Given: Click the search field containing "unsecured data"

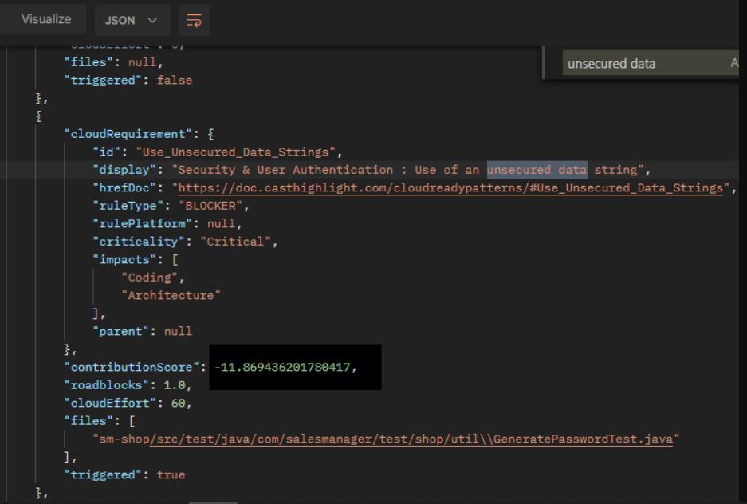Looking at the screenshot, I should click(650, 63).
